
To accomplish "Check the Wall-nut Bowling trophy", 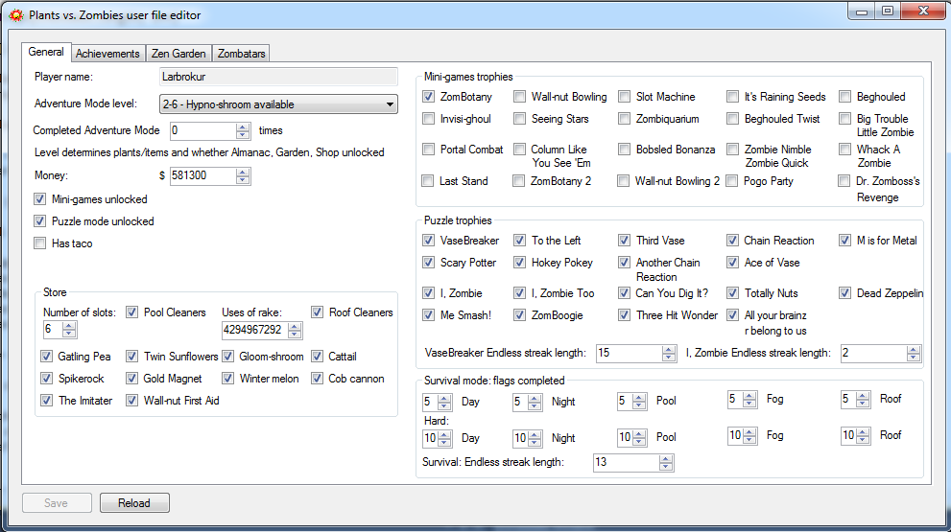I will tap(519, 97).
